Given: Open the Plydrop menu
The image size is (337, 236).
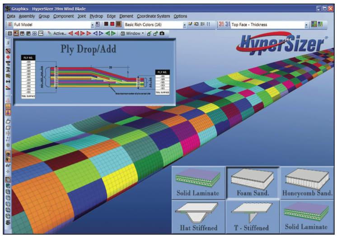Looking at the screenshot, I should (96, 16).
